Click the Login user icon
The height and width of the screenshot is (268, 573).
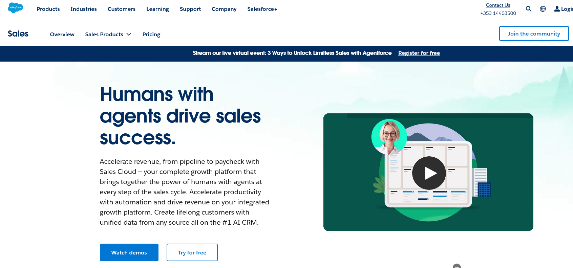557,9
